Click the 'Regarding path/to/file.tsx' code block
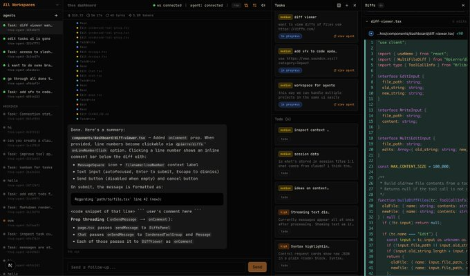Image resolution: width=470 pixels, height=276 pixels. 147,199
